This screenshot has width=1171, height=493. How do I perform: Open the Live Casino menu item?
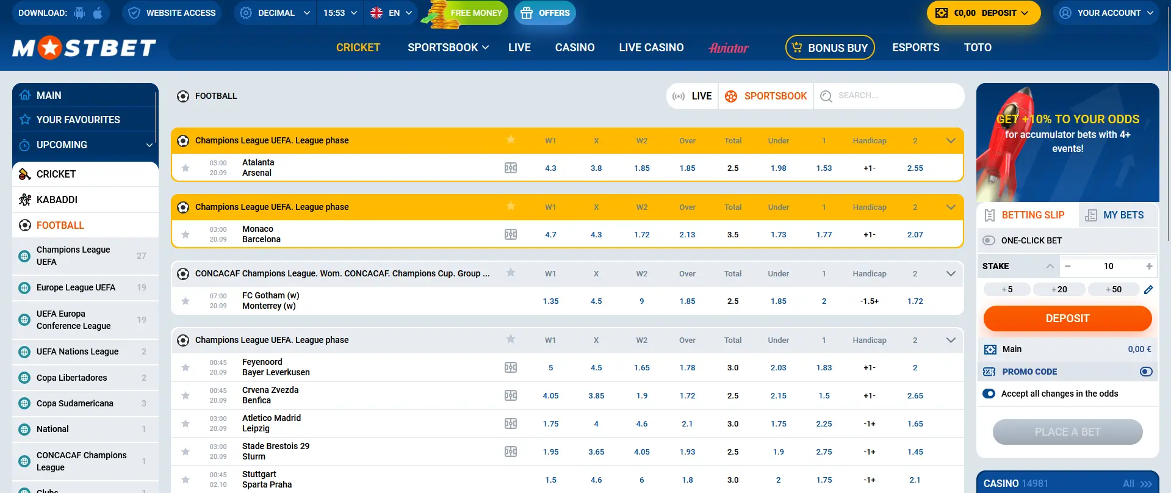[651, 48]
